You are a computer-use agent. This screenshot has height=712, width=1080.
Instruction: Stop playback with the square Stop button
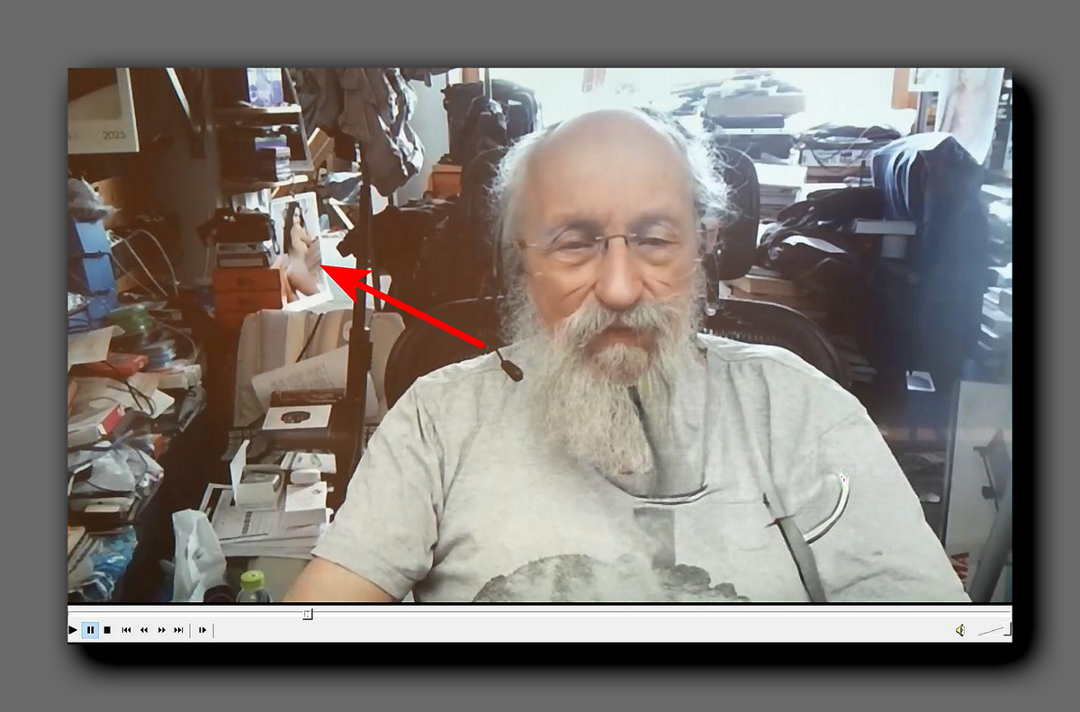[x=107, y=630]
